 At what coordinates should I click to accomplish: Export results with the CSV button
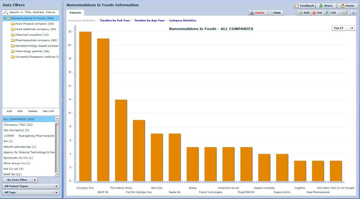(331, 13)
